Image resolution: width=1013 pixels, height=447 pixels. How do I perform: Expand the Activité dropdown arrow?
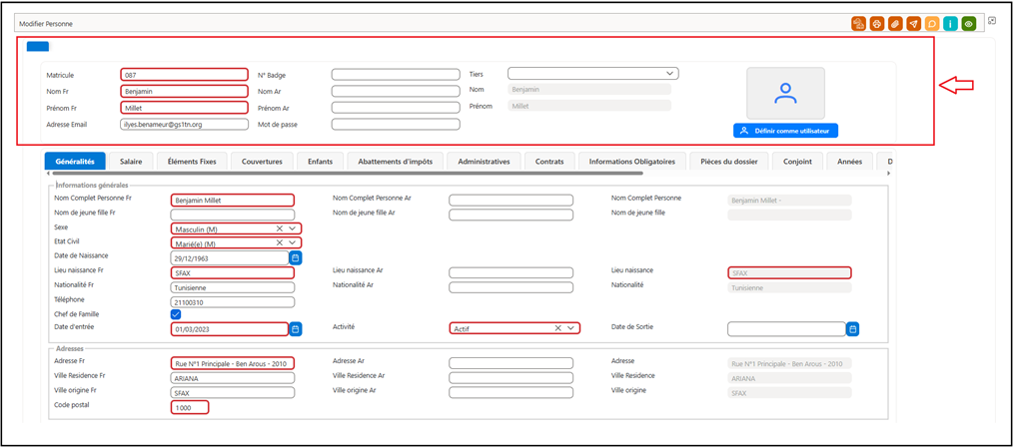click(570, 328)
